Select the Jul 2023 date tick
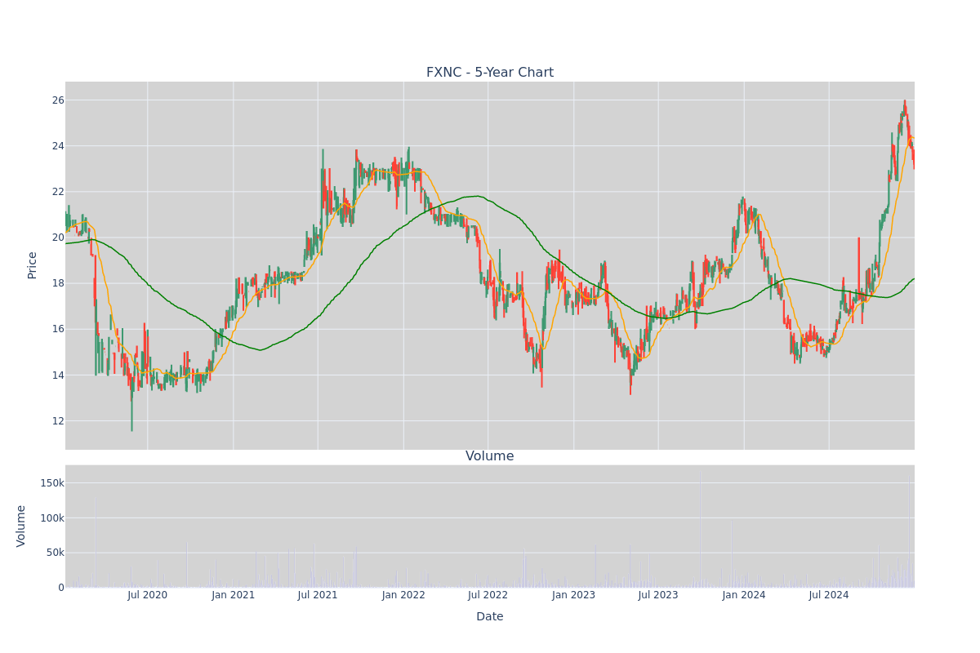 (658, 595)
